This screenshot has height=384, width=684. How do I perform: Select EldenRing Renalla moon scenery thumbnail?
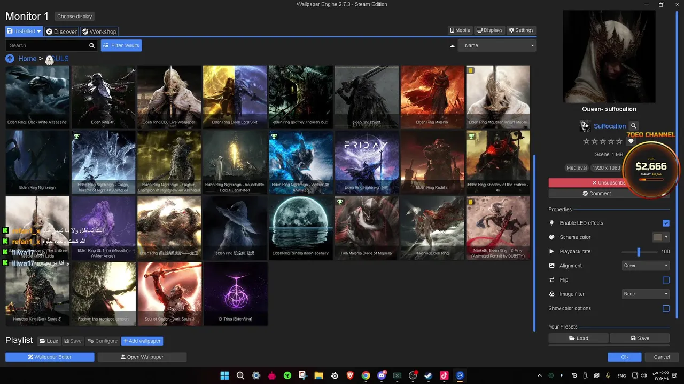[x=300, y=228]
